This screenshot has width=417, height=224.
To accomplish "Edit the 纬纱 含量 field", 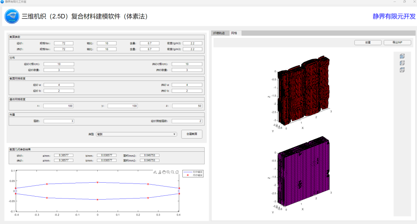I will coord(150,49).
